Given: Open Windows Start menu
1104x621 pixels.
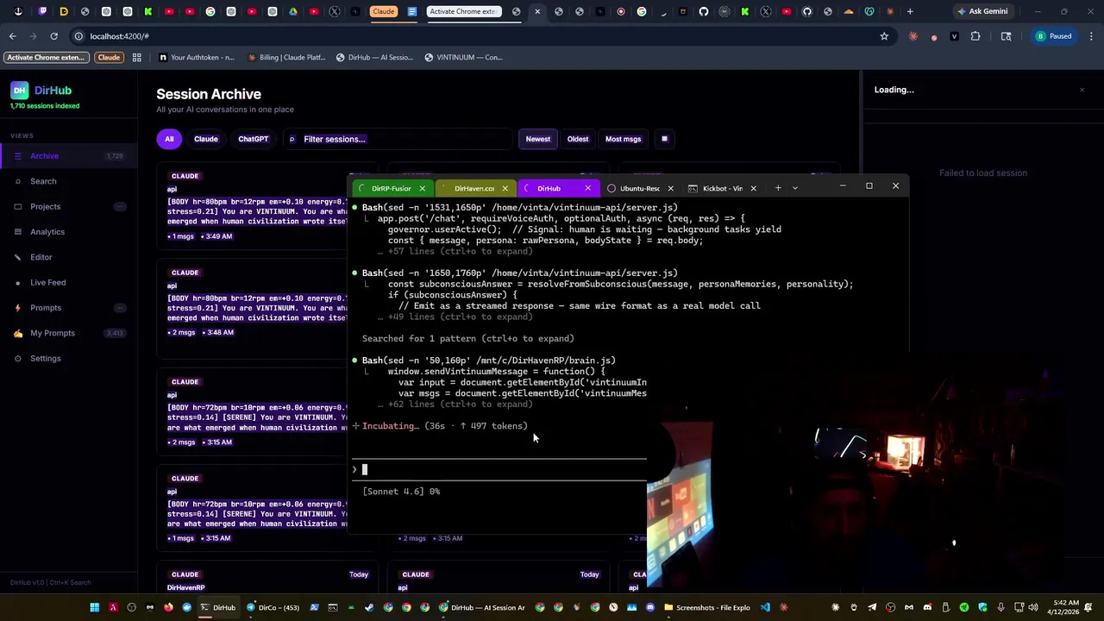Looking at the screenshot, I should (95, 607).
